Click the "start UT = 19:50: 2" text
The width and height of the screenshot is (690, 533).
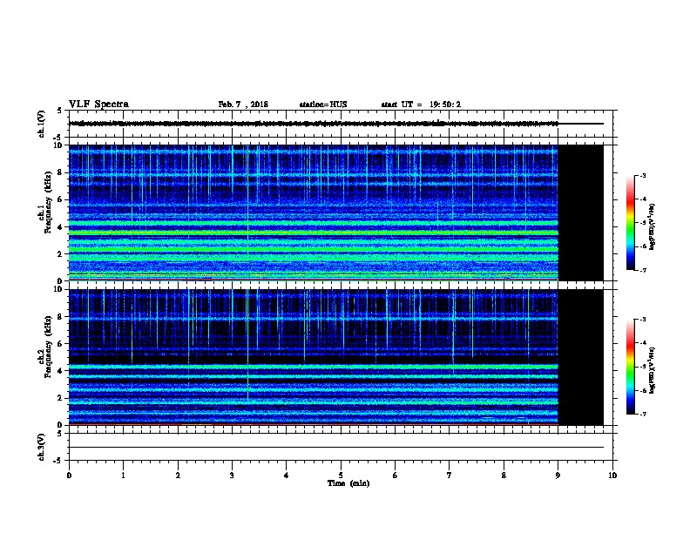point(421,105)
